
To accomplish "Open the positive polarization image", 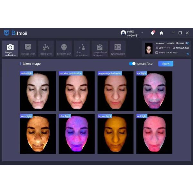I will (77, 91).
